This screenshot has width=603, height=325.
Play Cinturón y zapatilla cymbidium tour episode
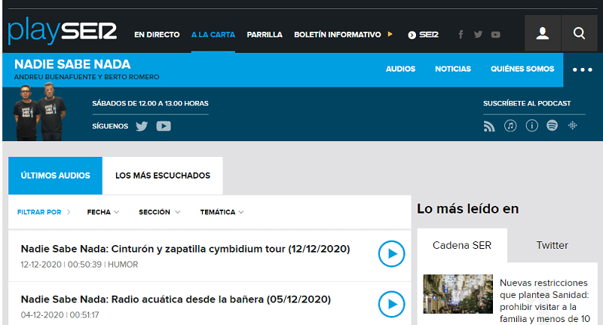[x=391, y=254]
